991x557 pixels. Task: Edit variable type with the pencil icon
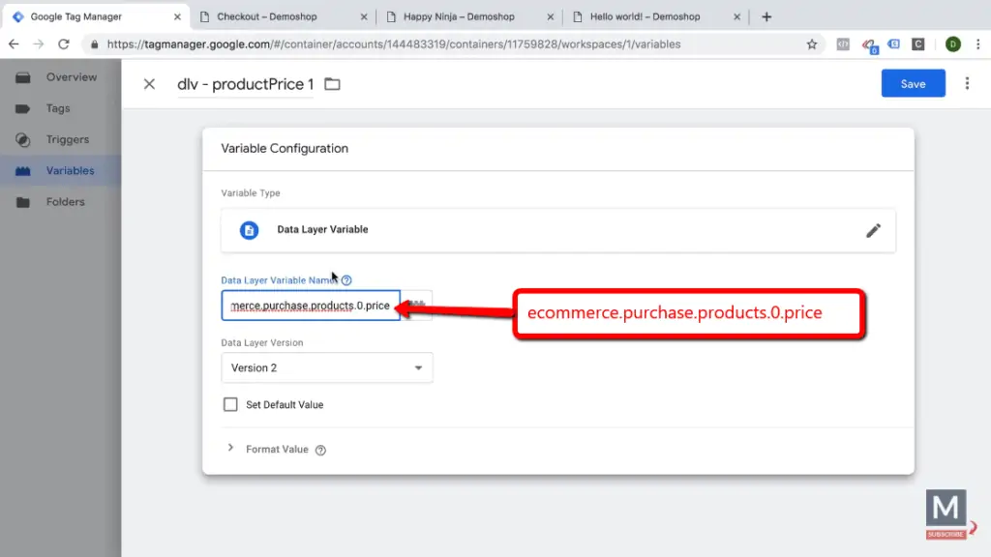click(873, 230)
